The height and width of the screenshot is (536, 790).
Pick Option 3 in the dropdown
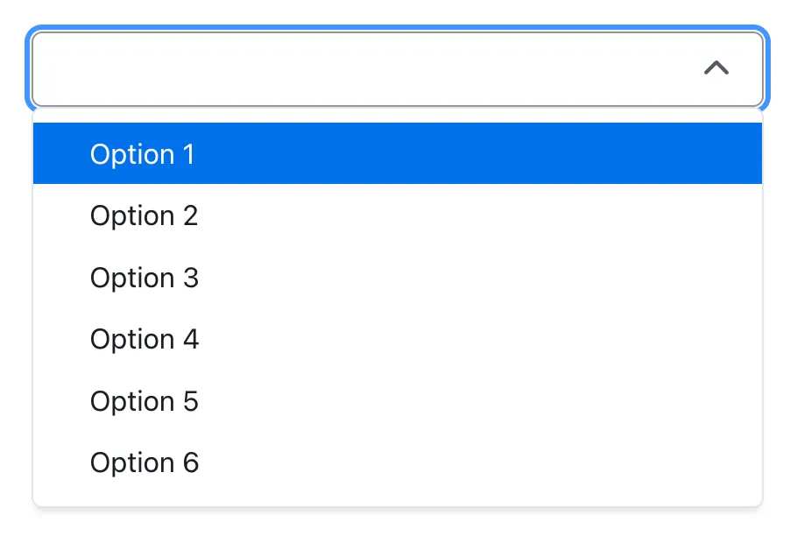tap(397, 278)
